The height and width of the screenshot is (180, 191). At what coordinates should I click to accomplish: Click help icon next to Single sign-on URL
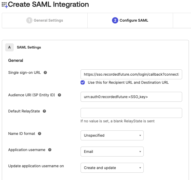[x=45, y=73]
